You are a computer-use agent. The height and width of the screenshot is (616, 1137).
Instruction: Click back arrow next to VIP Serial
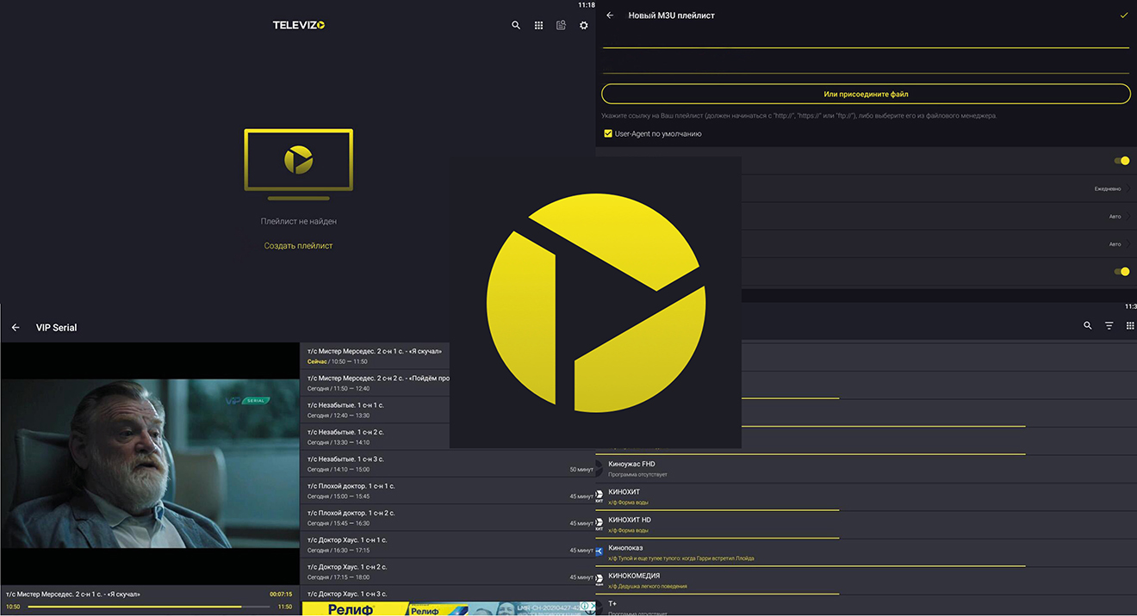tap(16, 328)
